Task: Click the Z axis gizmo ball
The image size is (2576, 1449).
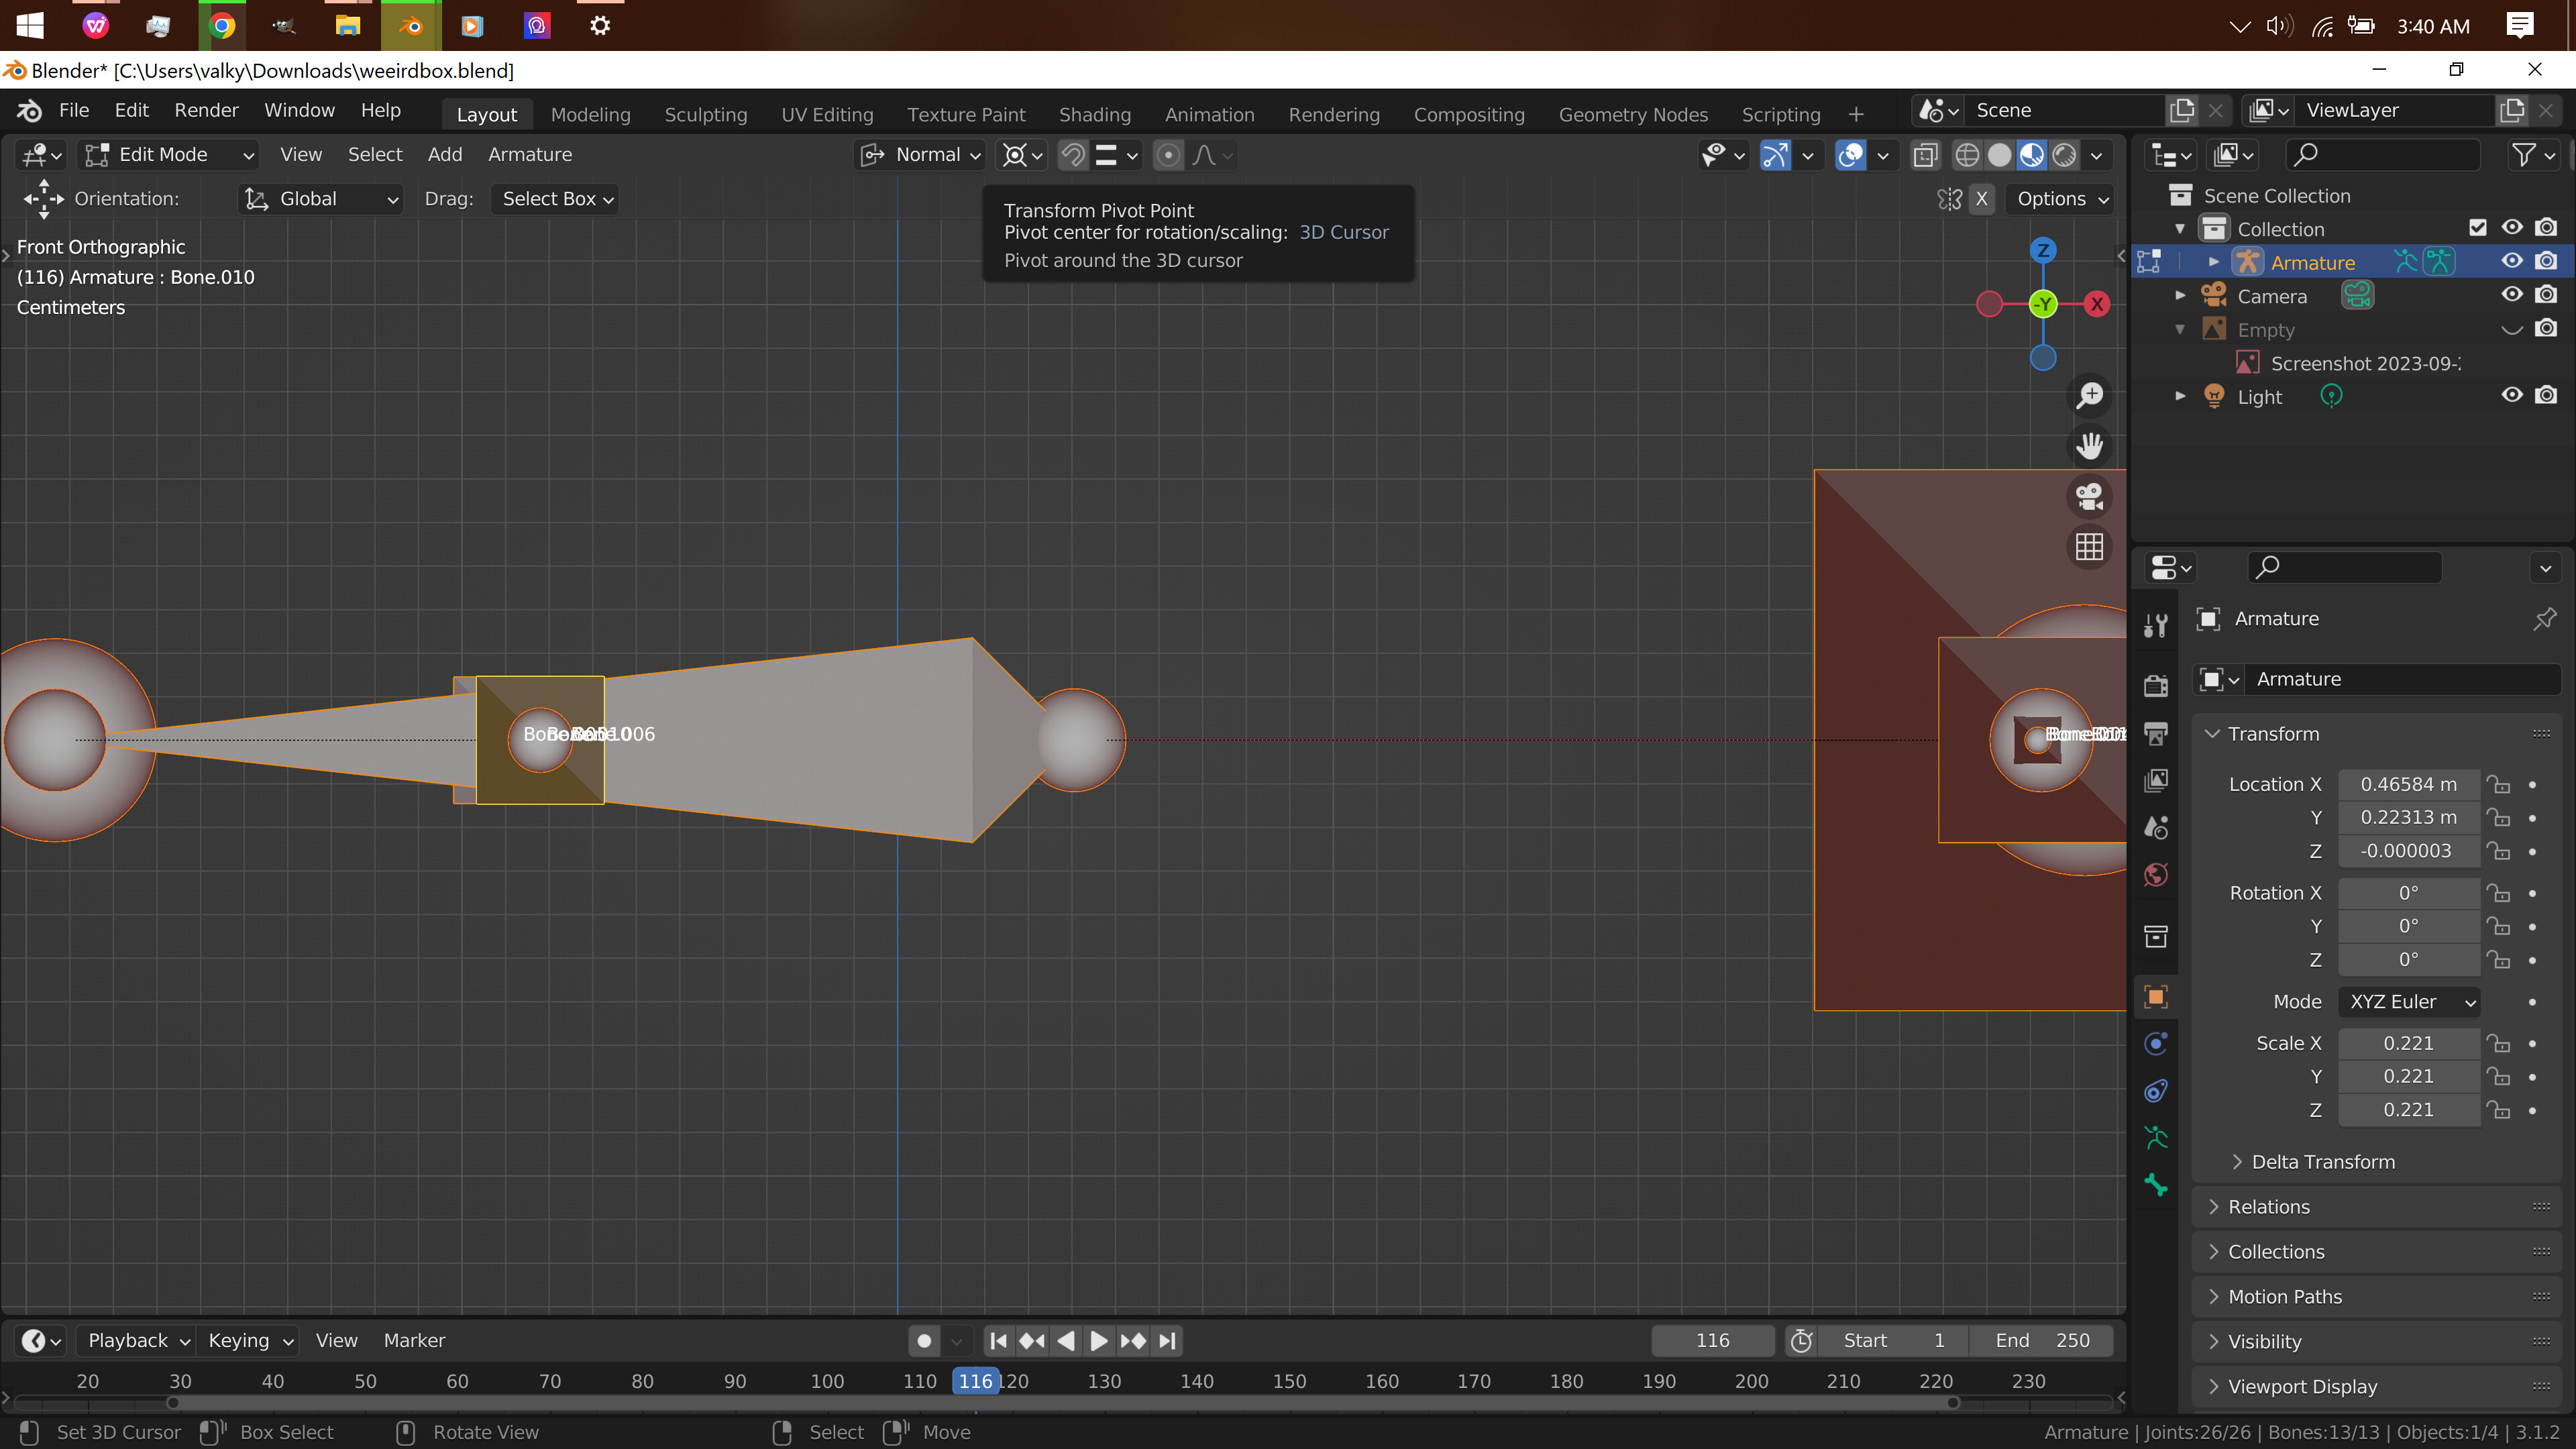Action: click(2043, 250)
